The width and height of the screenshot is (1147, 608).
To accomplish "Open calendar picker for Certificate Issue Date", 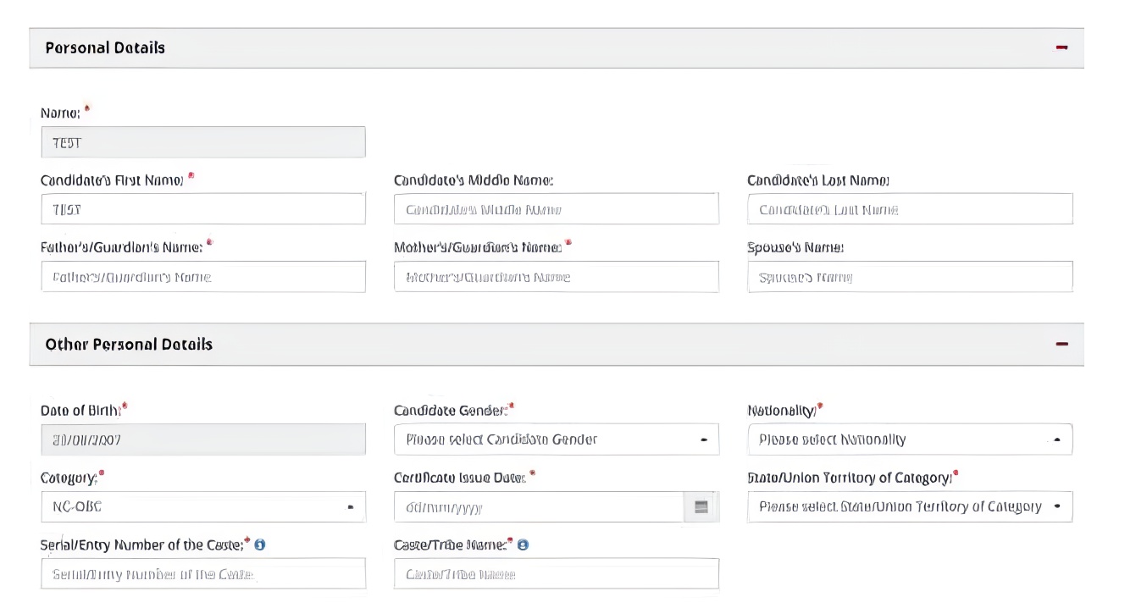I will [701, 507].
